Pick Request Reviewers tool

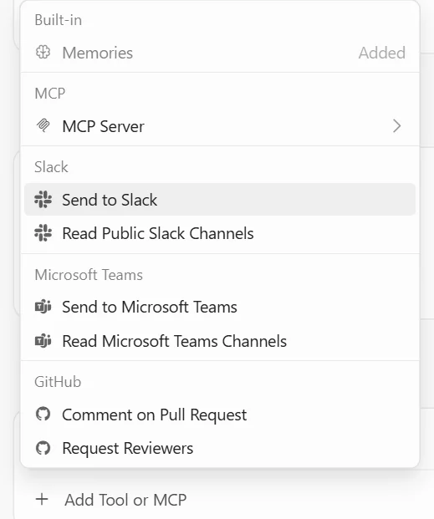pos(220,448)
